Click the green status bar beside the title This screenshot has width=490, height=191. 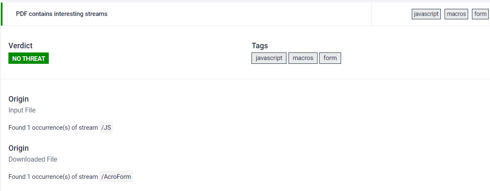click(x=2, y=14)
